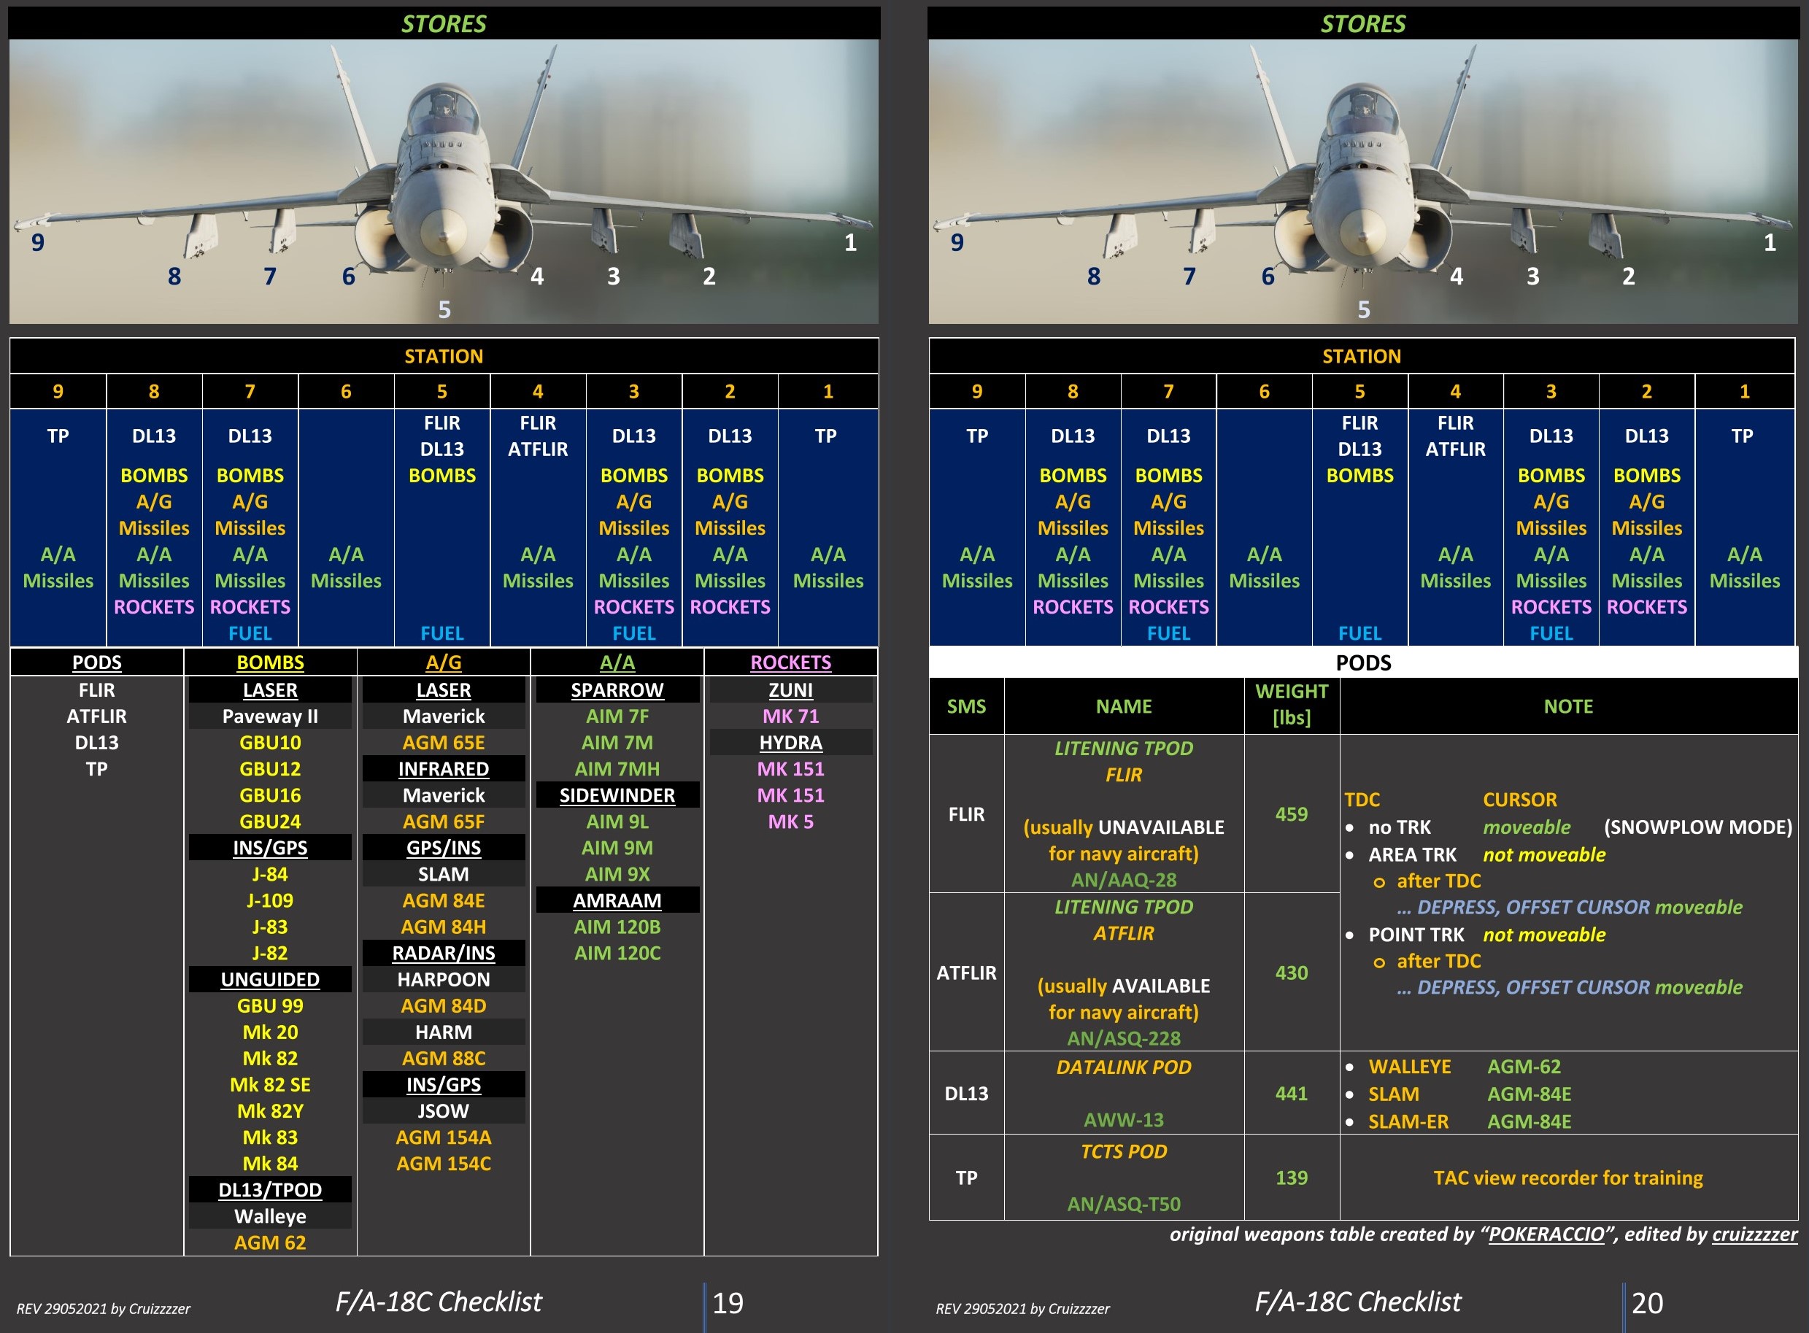This screenshot has width=1809, height=1333.
Task: Click station number 9 on right aircraft image
Action: pyautogui.click(x=957, y=242)
